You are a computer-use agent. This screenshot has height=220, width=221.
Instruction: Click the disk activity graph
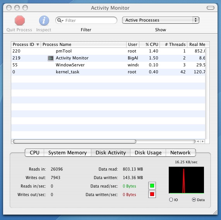[186, 180]
